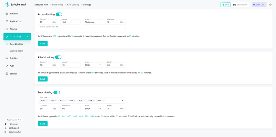Click the Access count input field

[70, 22]
